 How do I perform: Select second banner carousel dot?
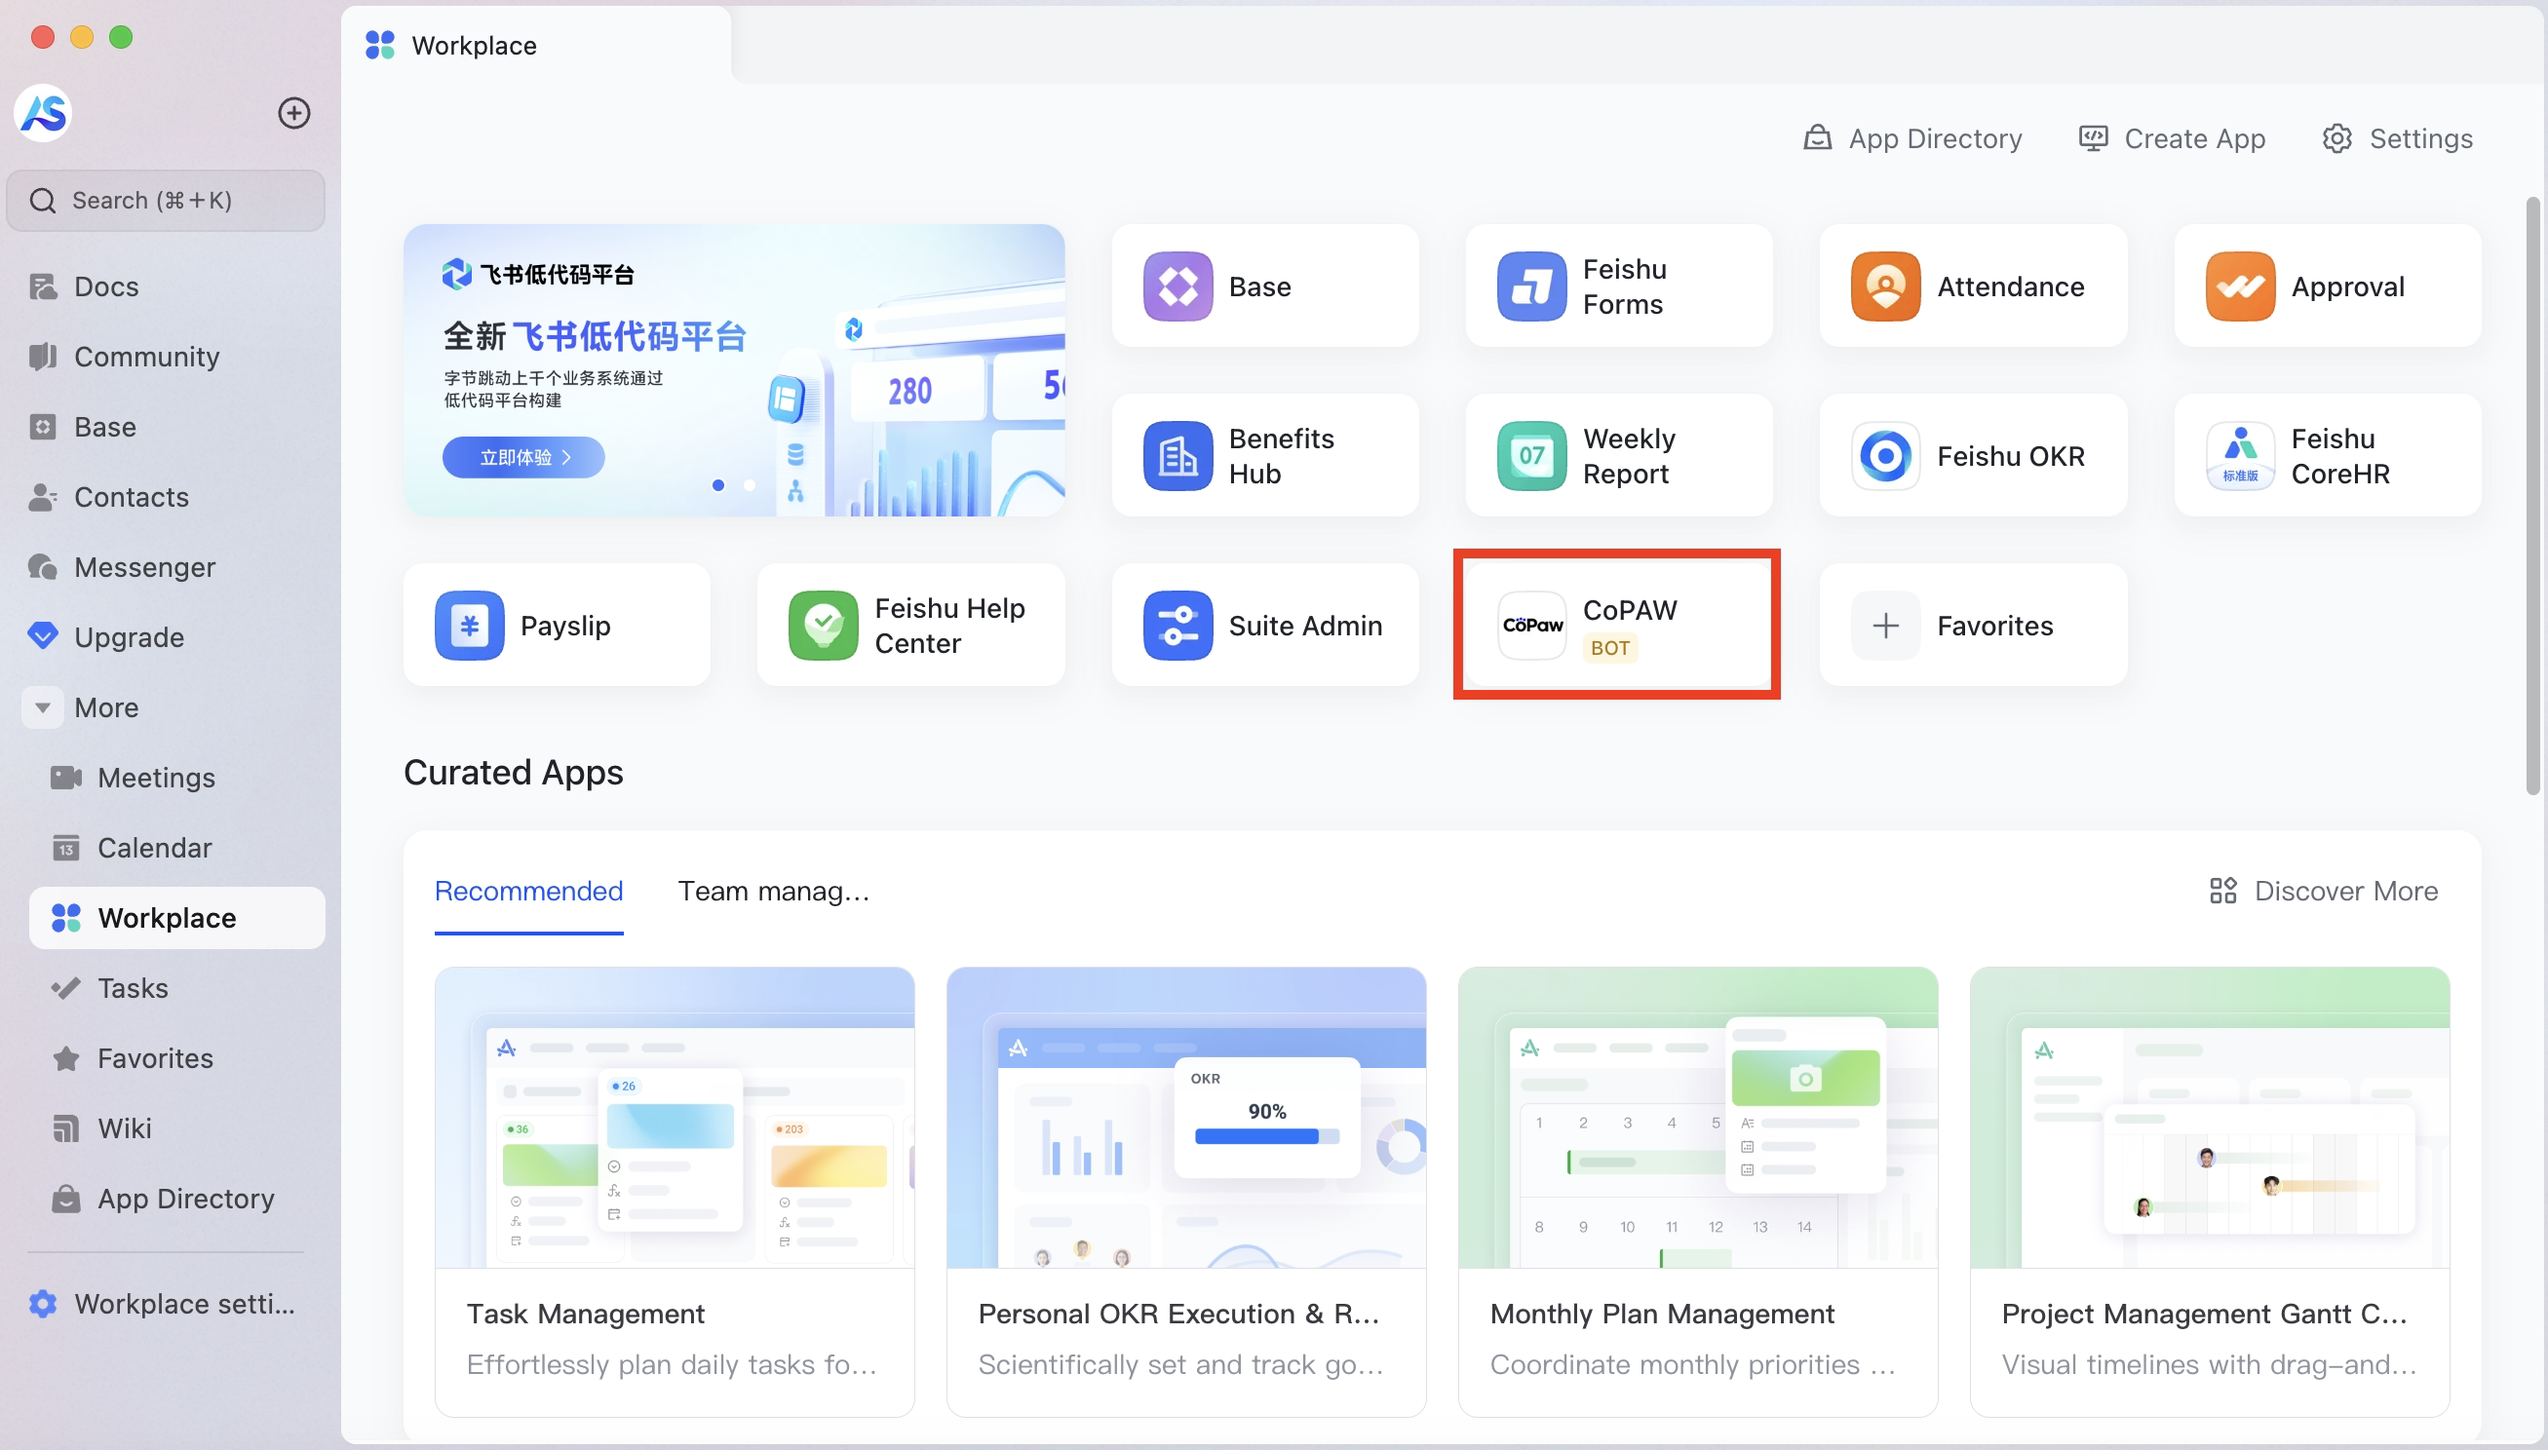point(749,485)
